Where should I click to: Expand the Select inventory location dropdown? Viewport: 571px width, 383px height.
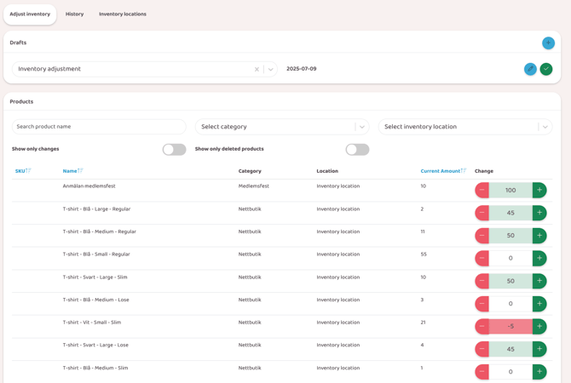464,127
